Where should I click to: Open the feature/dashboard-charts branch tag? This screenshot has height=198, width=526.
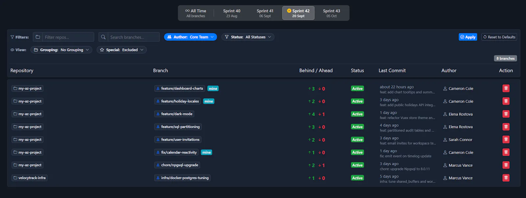179,88
